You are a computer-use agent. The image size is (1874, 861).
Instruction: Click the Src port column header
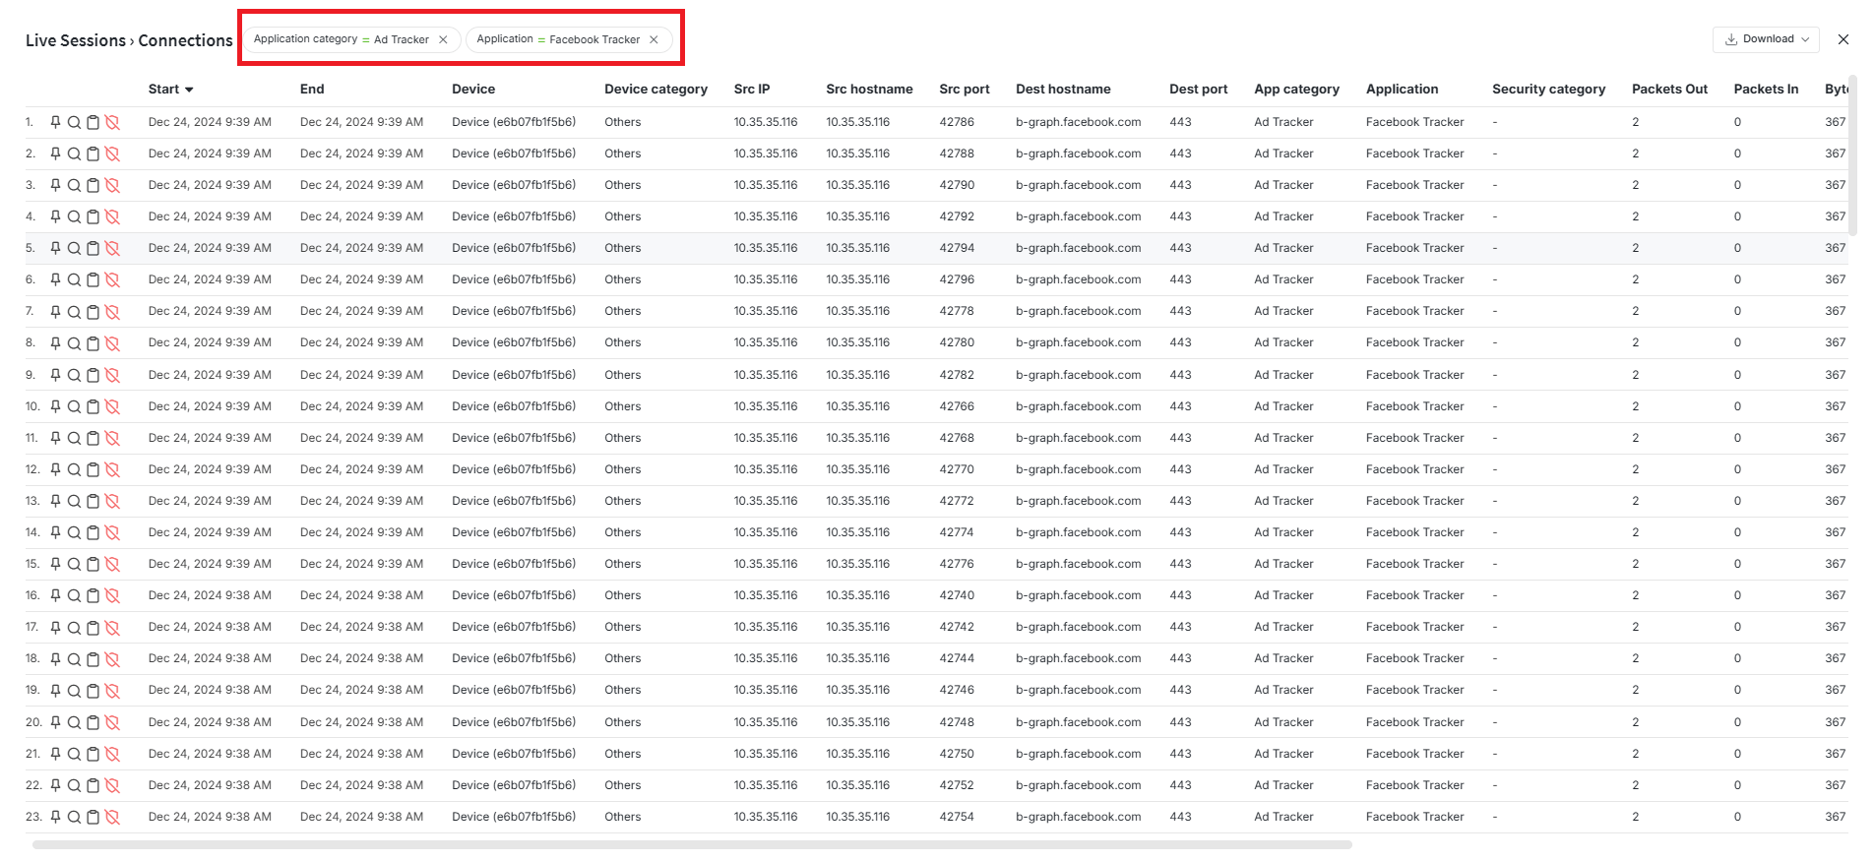coord(965,89)
